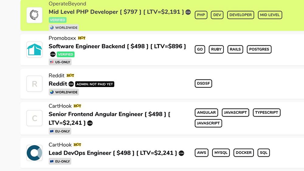This screenshot has height=171, width=304.
Task: Open the Software Engineer Backend job
Action: (117, 46)
